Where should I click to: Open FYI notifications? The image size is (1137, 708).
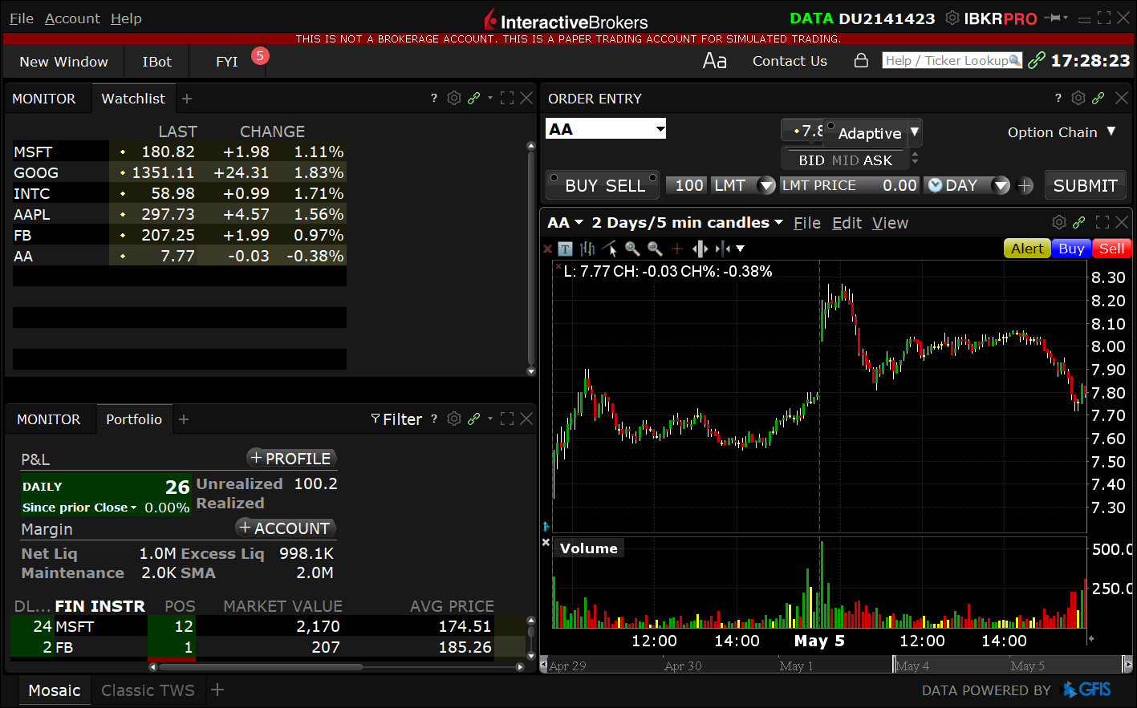pyautogui.click(x=227, y=62)
